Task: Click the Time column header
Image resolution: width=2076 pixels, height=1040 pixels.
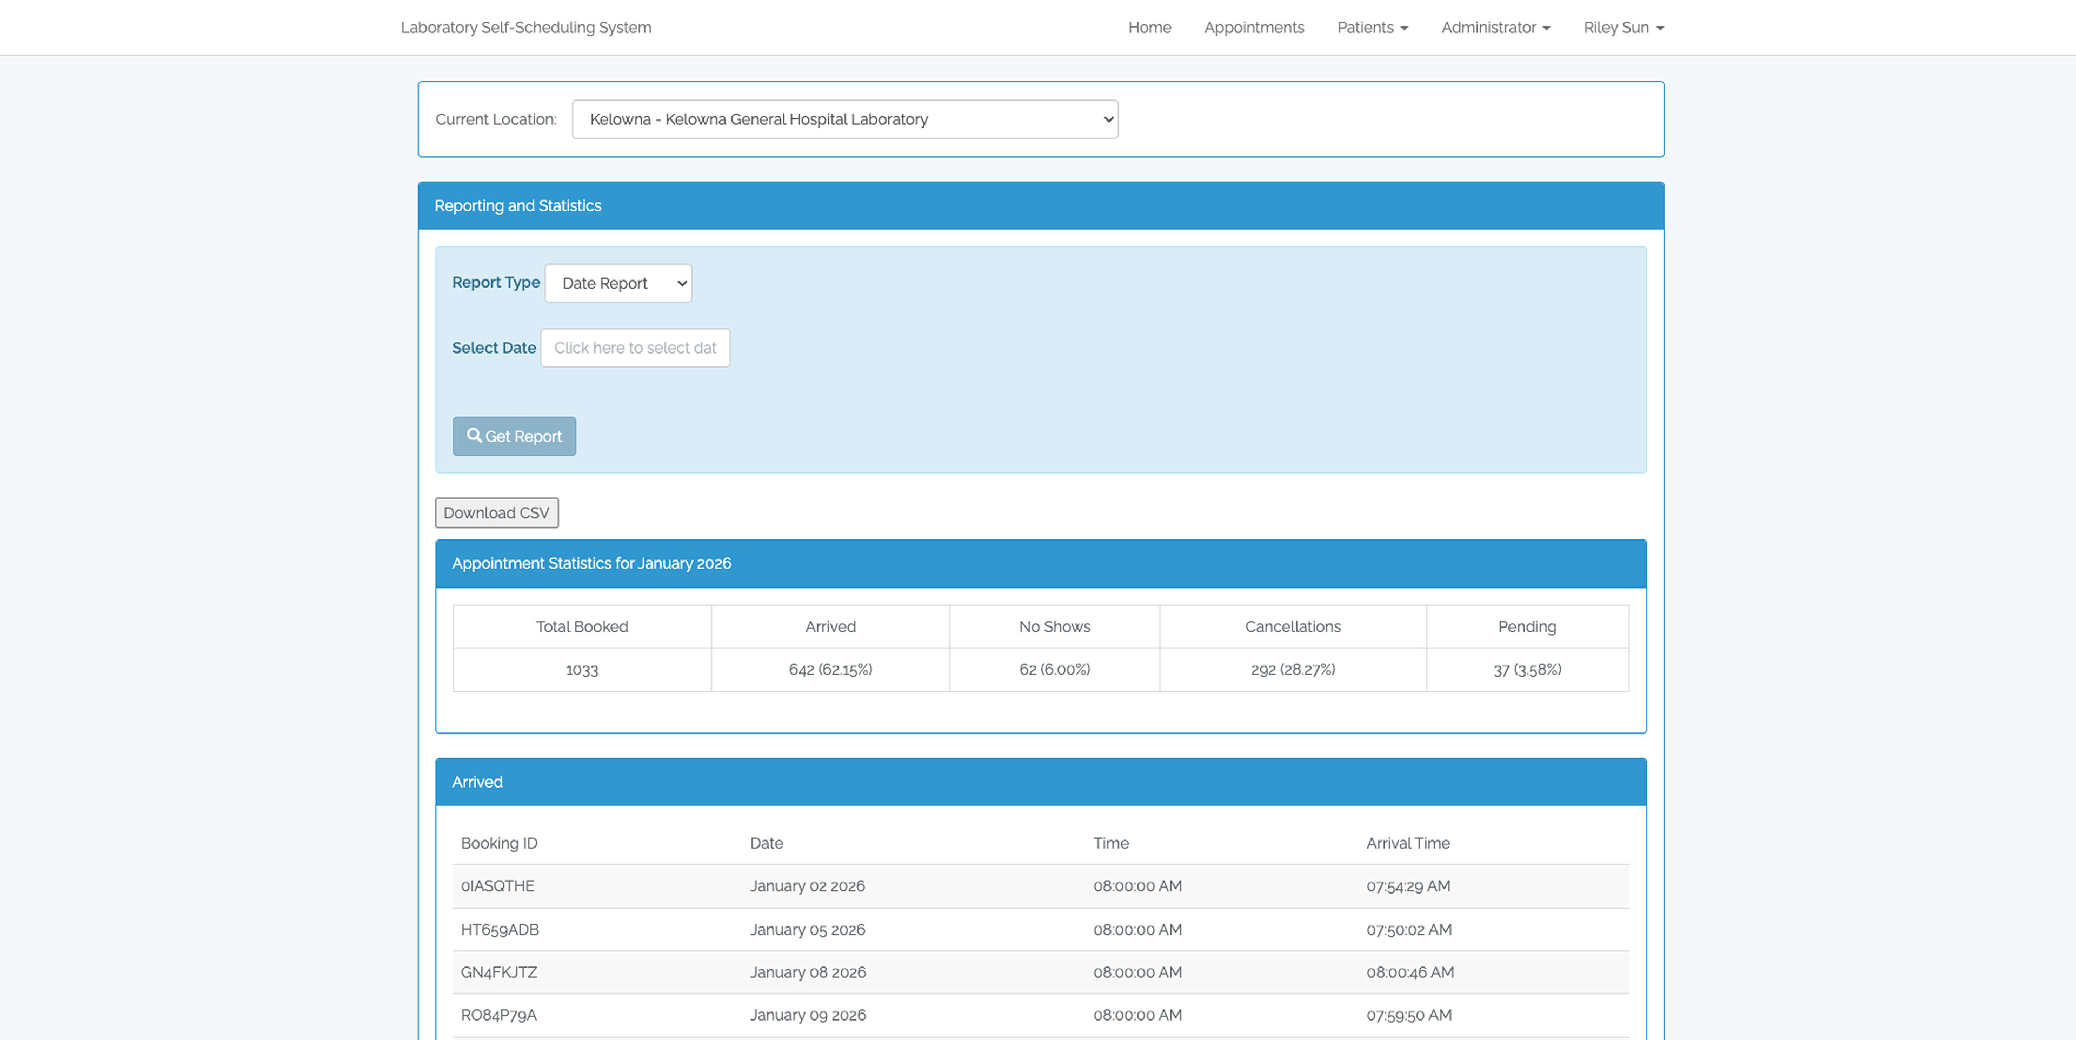Action: point(1110,843)
